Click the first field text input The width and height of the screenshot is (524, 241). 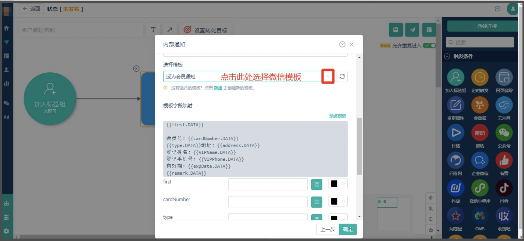point(268,184)
